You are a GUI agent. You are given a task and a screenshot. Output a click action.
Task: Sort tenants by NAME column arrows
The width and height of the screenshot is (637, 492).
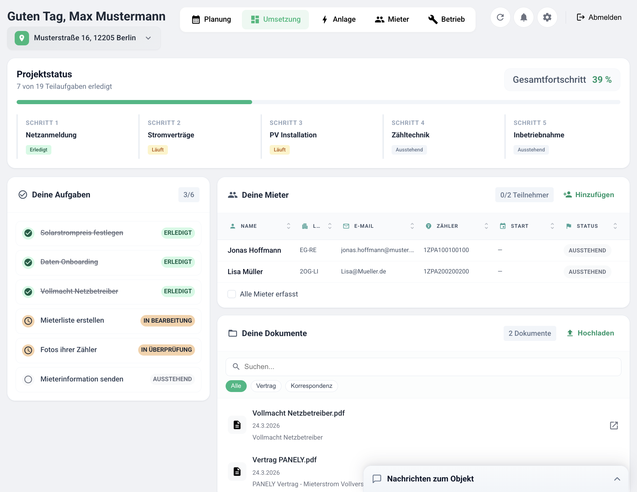tap(289, 226)
